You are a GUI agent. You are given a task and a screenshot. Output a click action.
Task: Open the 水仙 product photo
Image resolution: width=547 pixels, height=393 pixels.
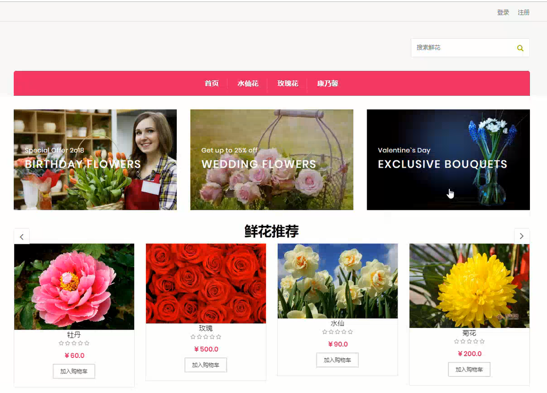pos(337,281)
